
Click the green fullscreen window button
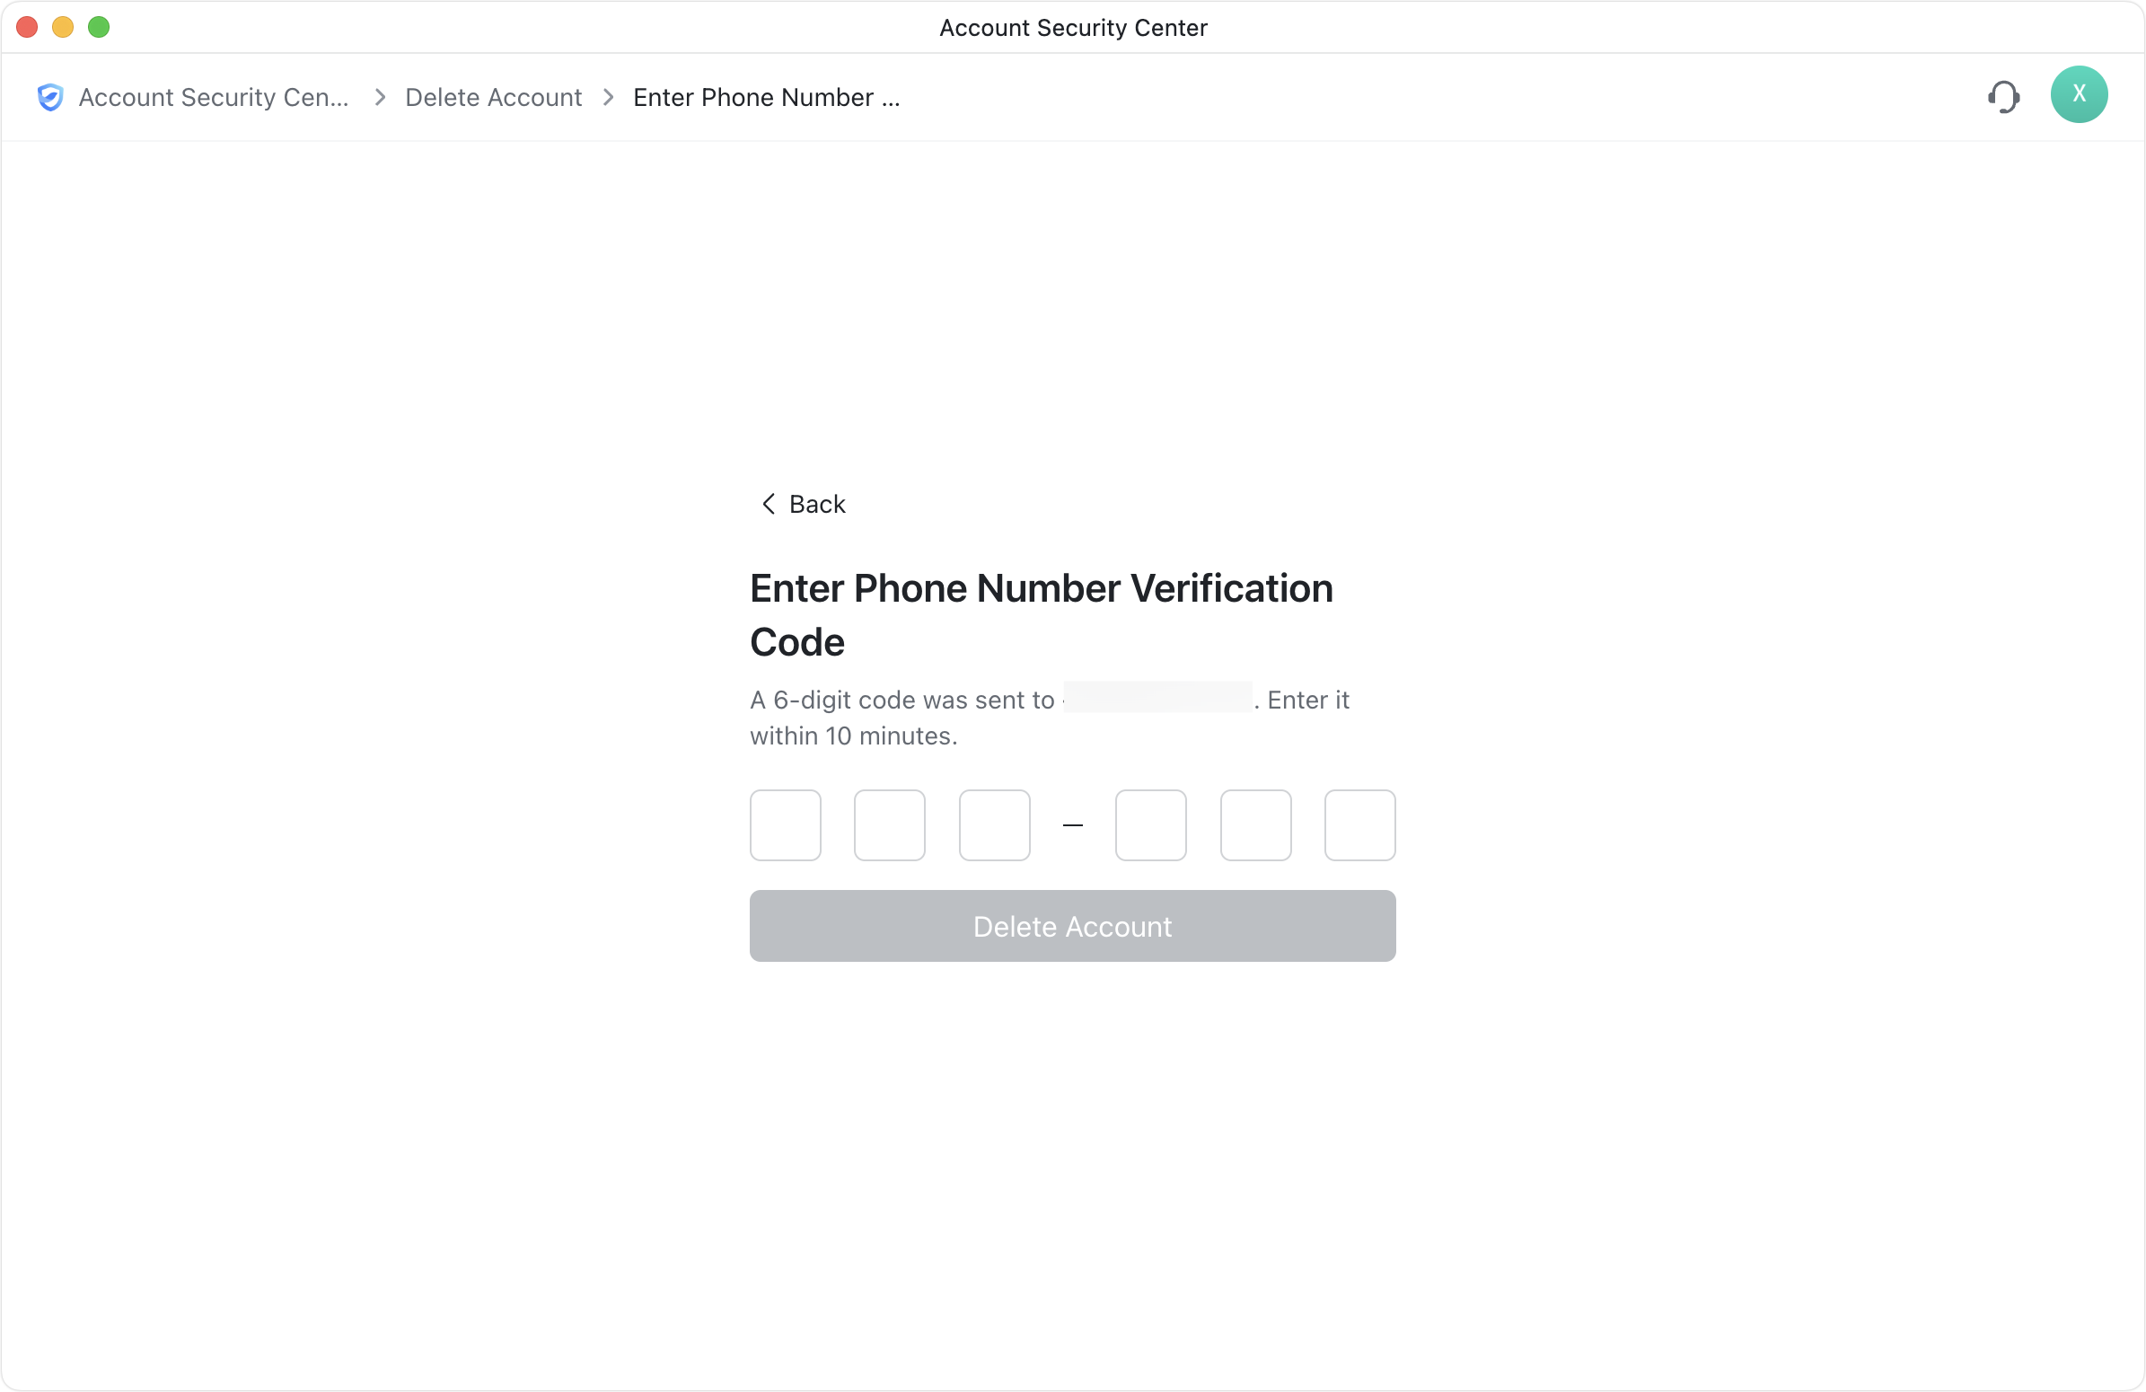click(x=99, y=27)
